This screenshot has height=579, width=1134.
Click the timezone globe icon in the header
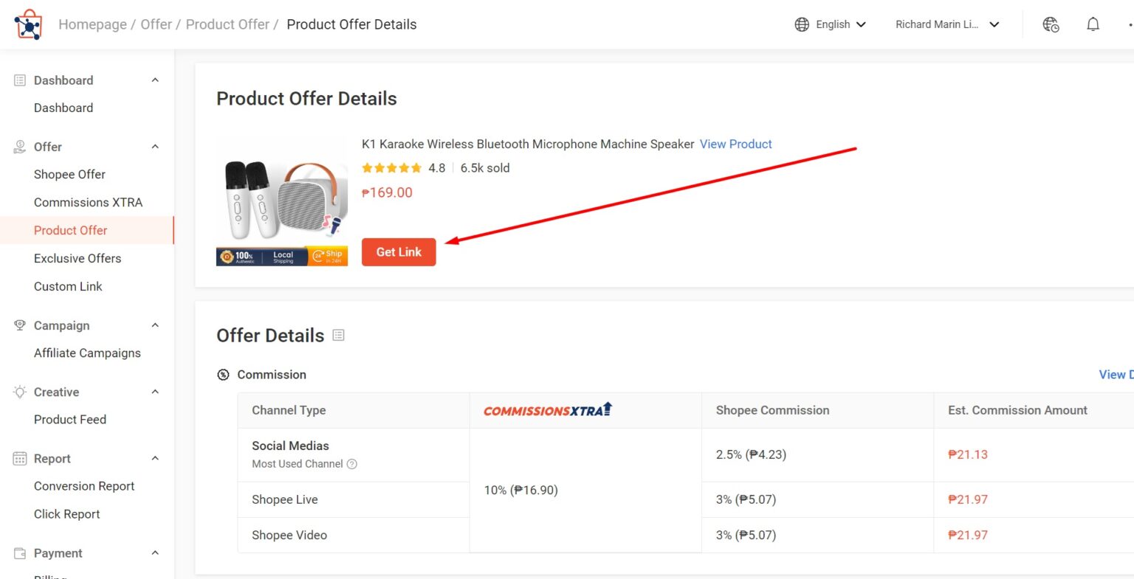click(1051, 24)
